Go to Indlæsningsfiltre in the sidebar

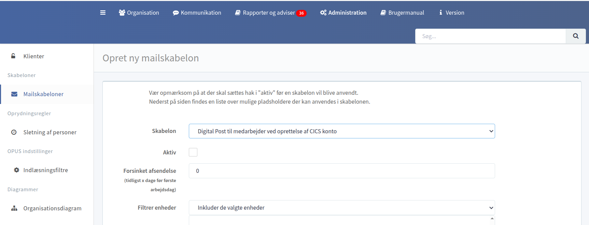tap(45, 170)
